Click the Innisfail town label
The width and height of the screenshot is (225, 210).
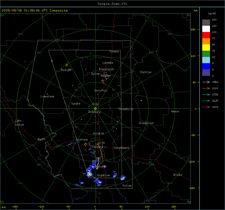101,90
